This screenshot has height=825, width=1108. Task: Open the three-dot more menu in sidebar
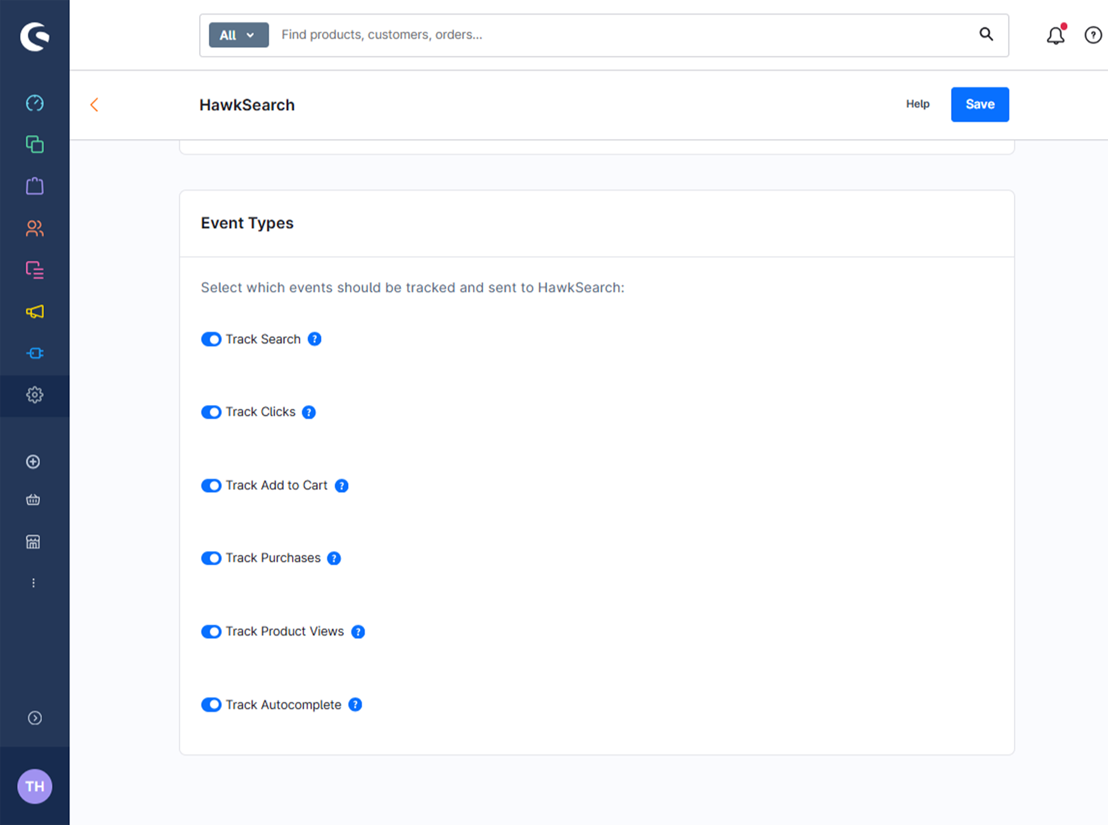[33, 583]
